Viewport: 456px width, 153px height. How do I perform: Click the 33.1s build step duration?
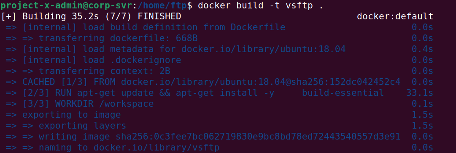420,93
